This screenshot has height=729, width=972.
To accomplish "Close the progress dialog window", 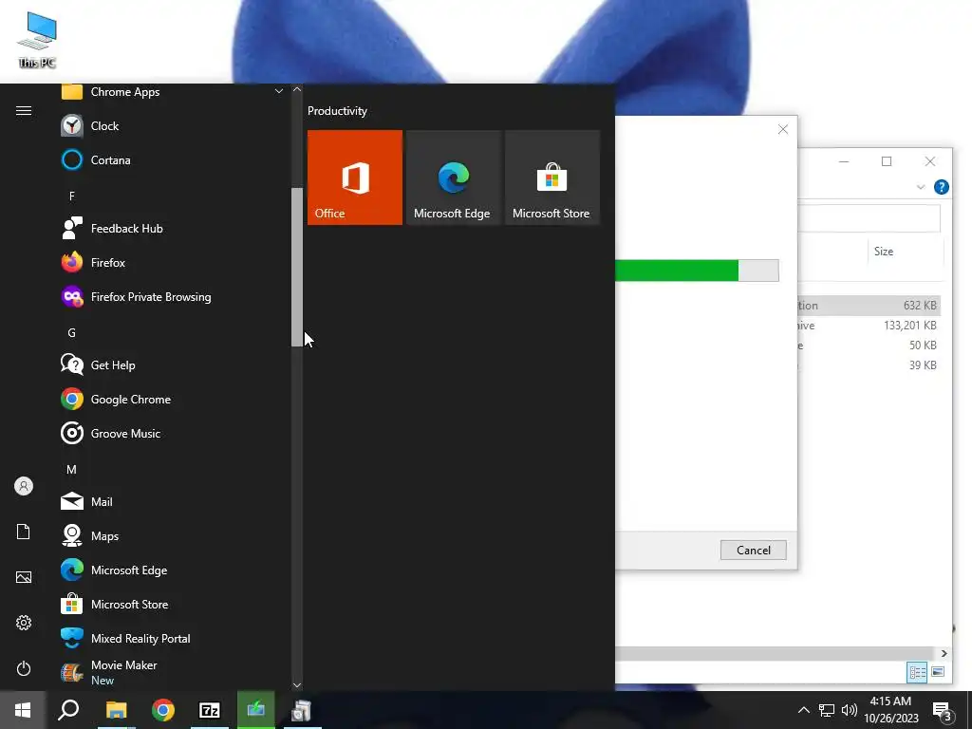I will (x=783, y=129).
